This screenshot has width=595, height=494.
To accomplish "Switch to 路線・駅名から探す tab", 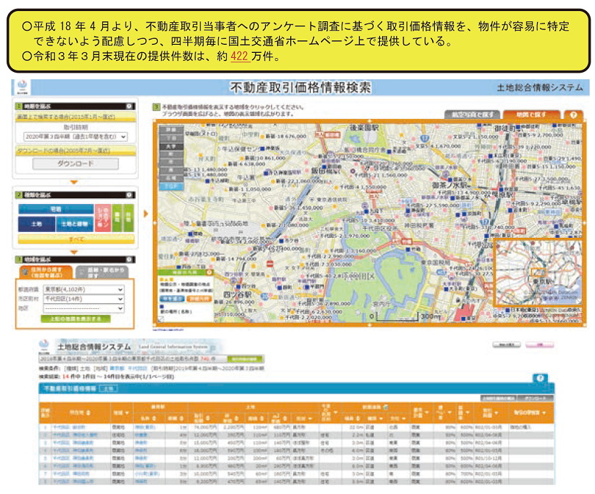I will coord(102,272).
